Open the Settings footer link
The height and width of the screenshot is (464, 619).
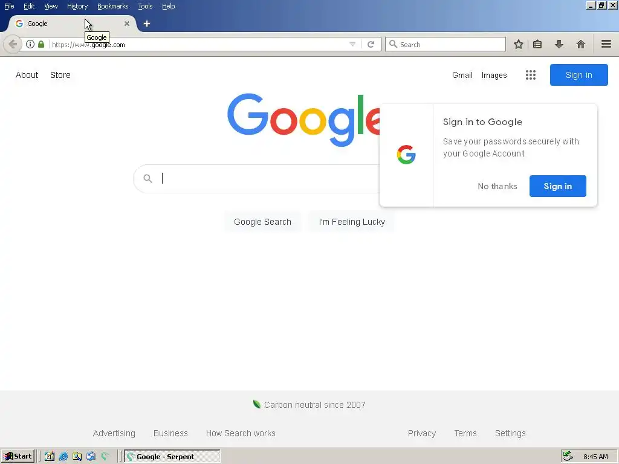[x=510, y=433]
